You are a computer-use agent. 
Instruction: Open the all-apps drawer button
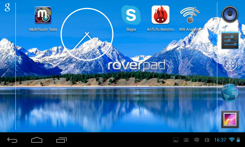click(230, 64)
